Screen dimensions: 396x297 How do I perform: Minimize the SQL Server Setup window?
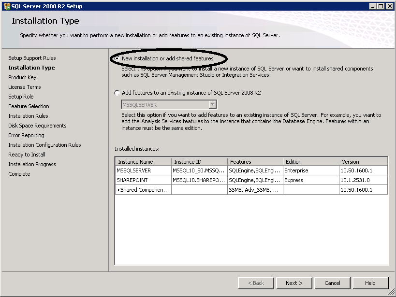[373, 6]
